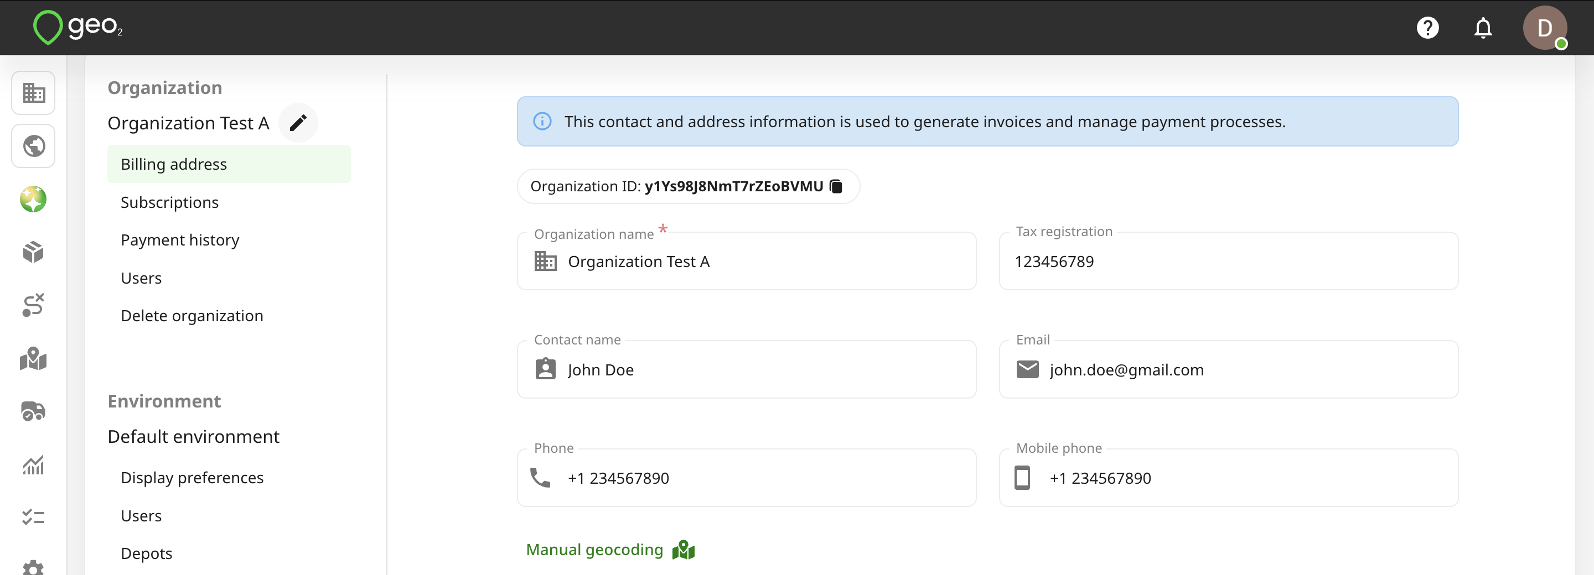Open the package box sidebar icon
The width and height of the screenshot is (1594, 575).
pyautogui.click(x=33, y=252)
